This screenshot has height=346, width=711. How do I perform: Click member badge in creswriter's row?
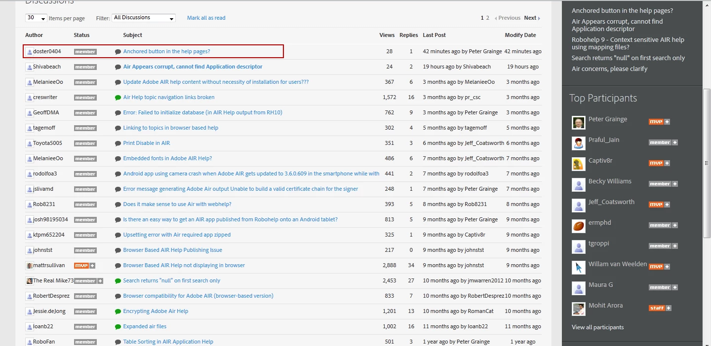click(85, 98)
